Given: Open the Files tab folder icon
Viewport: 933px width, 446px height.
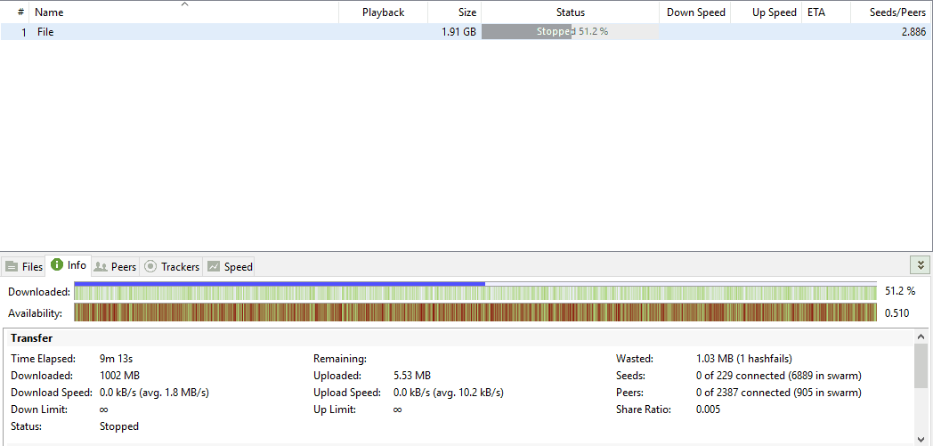Looking at the screenshot, I should pos(12,267).
